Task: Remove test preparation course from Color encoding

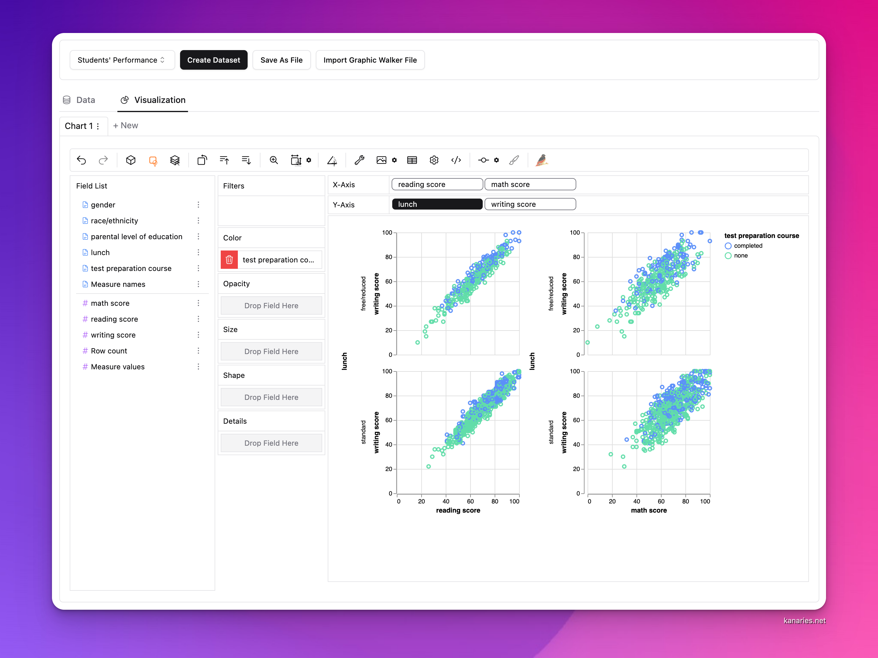Action: 229,260
